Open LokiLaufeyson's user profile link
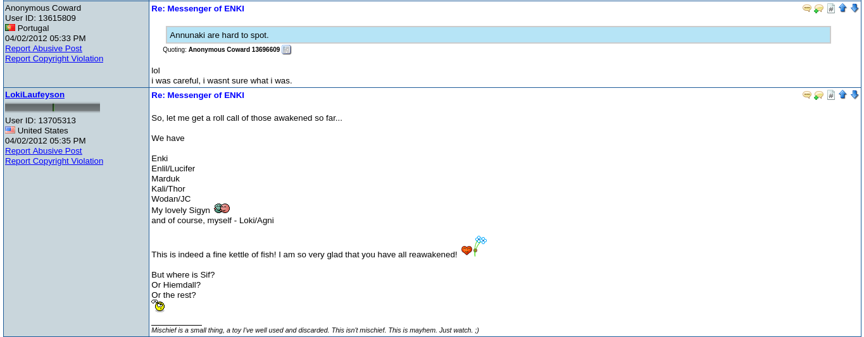The height and width of the screenshot is (337, 864). coord(35,95)
